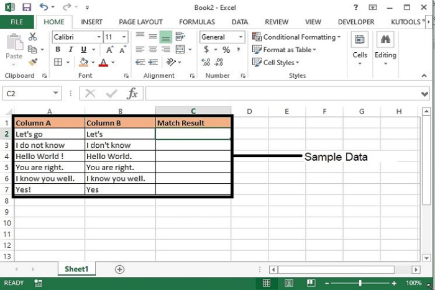
Task: Switch to the REVIEW tab
Action: tap(277, 22)
